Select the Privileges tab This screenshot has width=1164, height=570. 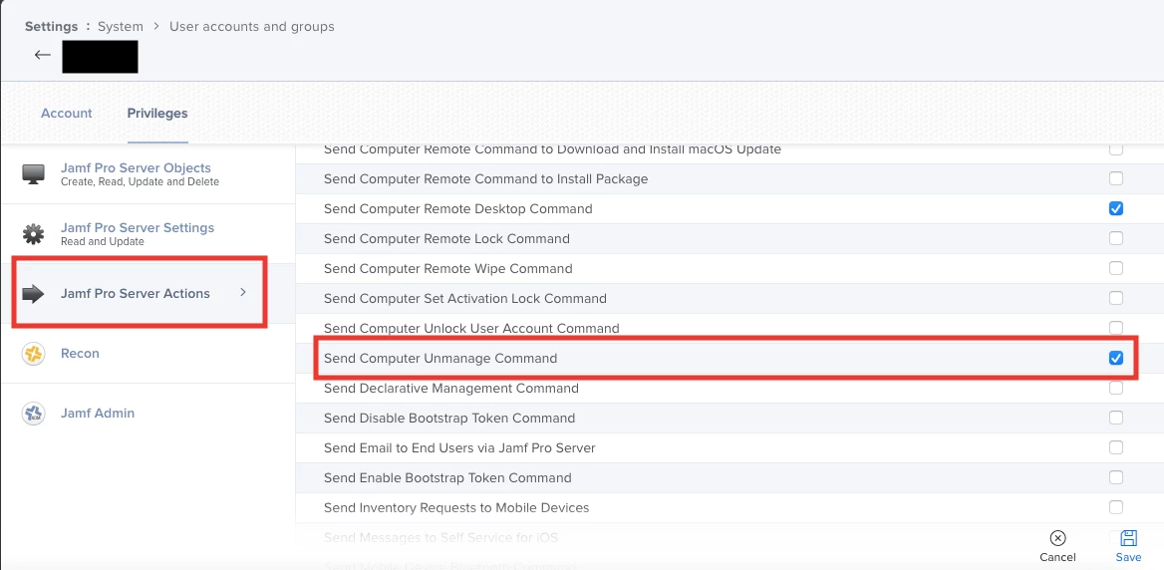(157, 114)
